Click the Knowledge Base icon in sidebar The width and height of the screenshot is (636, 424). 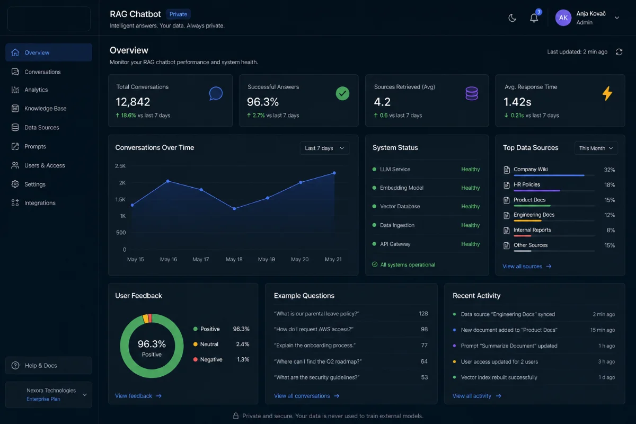tap(15, 109)
